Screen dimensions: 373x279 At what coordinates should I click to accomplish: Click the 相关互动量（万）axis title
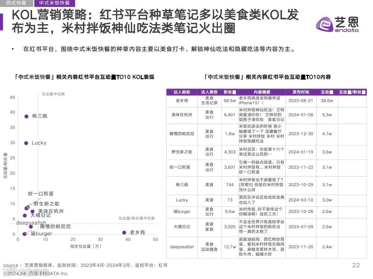86,247
